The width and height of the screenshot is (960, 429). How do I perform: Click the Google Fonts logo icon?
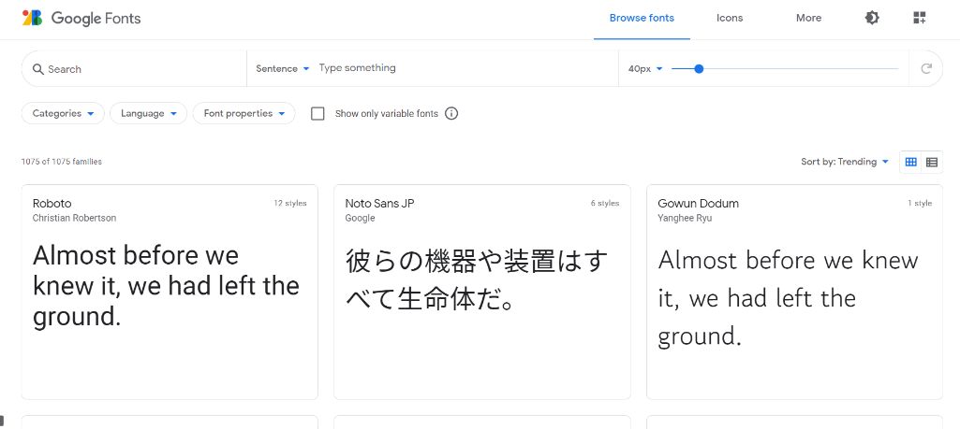pos(33,18)
